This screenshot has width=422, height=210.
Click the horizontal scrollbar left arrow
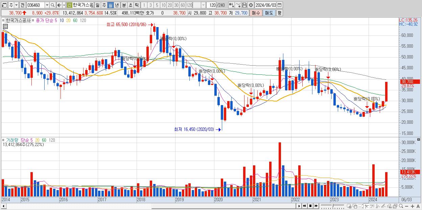coord(3,206)
